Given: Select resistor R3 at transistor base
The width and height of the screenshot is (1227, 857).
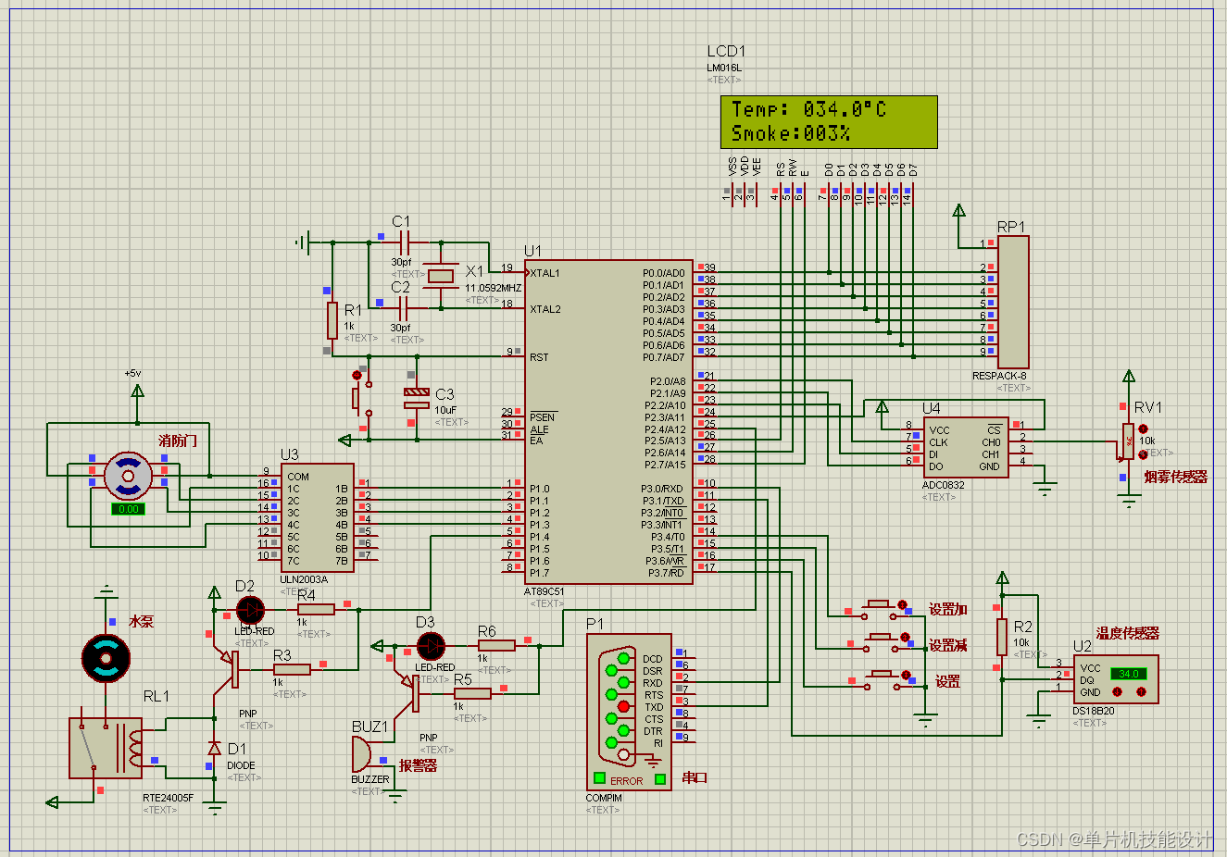Looking at the screenshot, I should coord(292,669).
